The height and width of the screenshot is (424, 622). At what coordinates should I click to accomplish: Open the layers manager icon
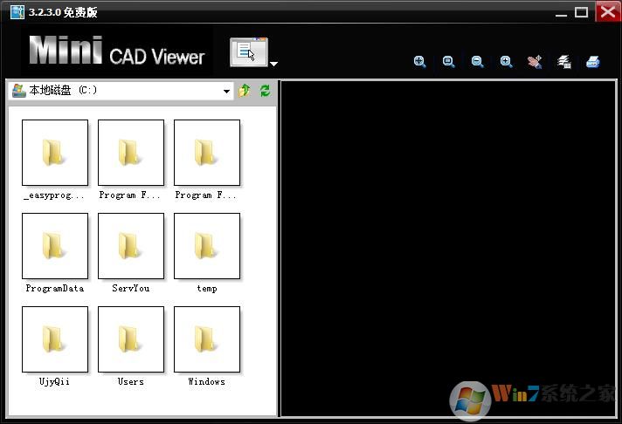click(564, 62)
